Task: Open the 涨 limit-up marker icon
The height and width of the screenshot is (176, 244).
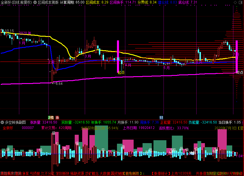Action: [57, 118]
